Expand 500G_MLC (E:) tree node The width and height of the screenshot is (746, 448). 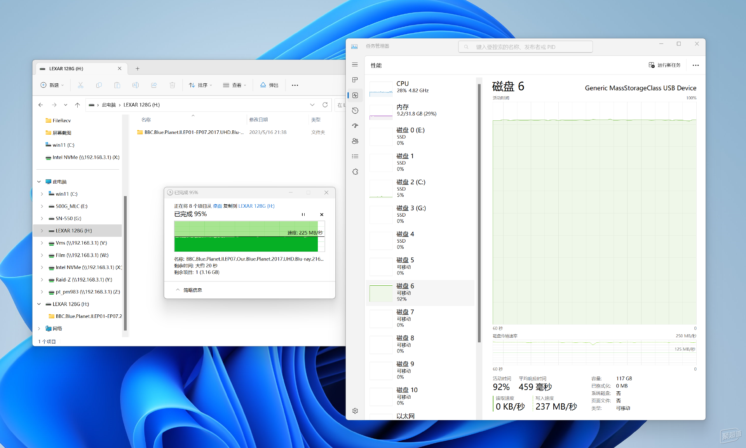click(42, 206)
